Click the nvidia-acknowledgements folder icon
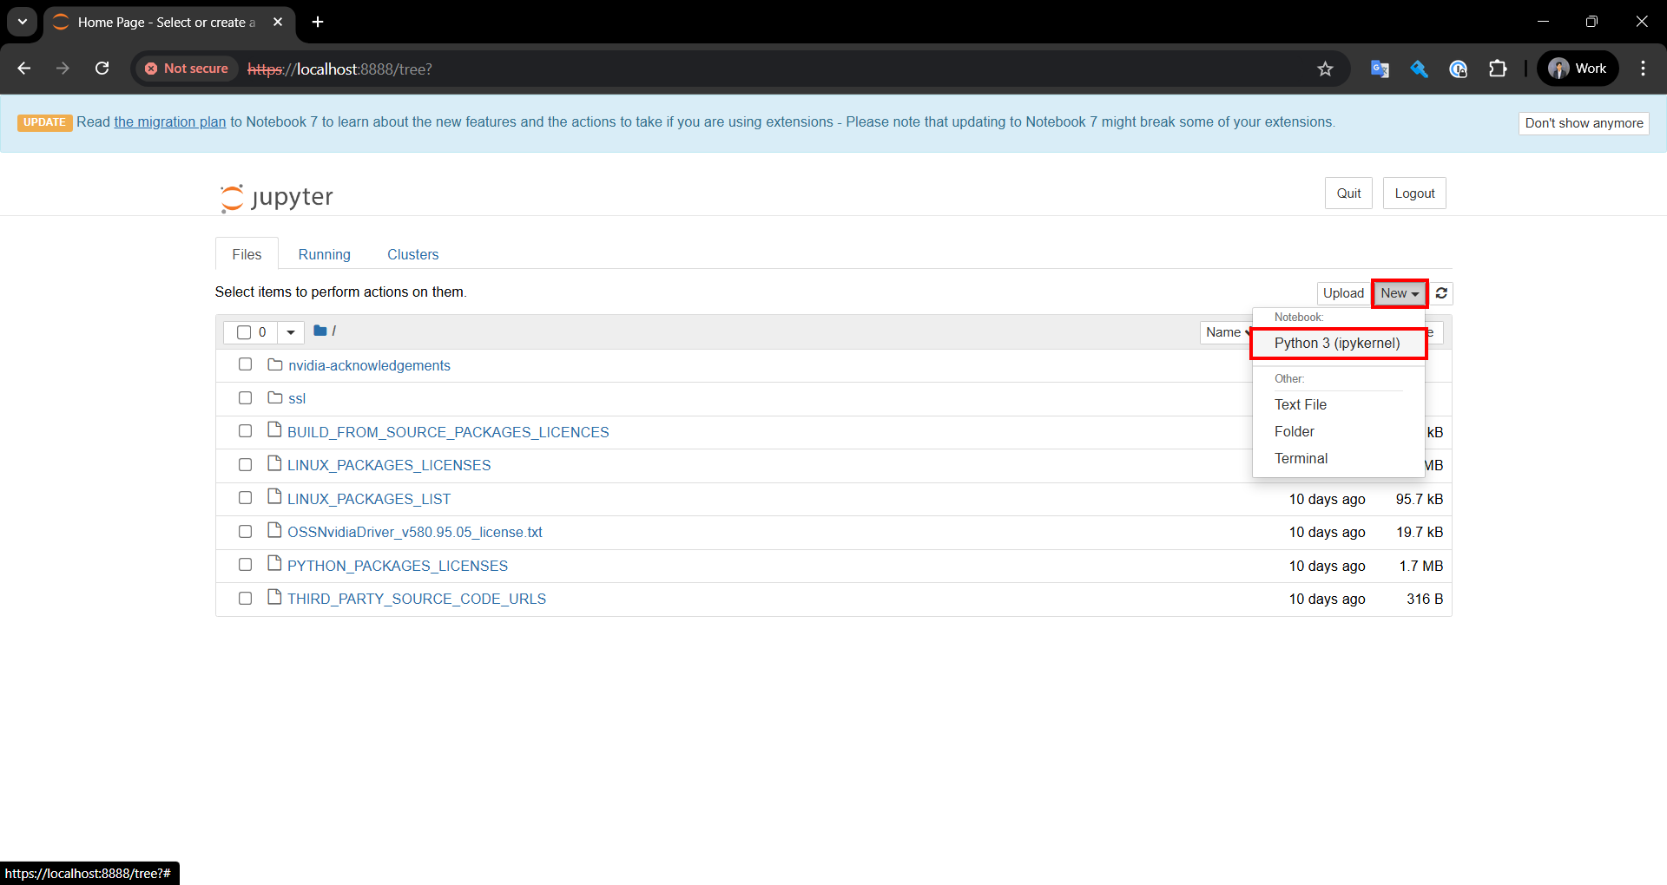The image size is (1667, 885). click(275, 364)
